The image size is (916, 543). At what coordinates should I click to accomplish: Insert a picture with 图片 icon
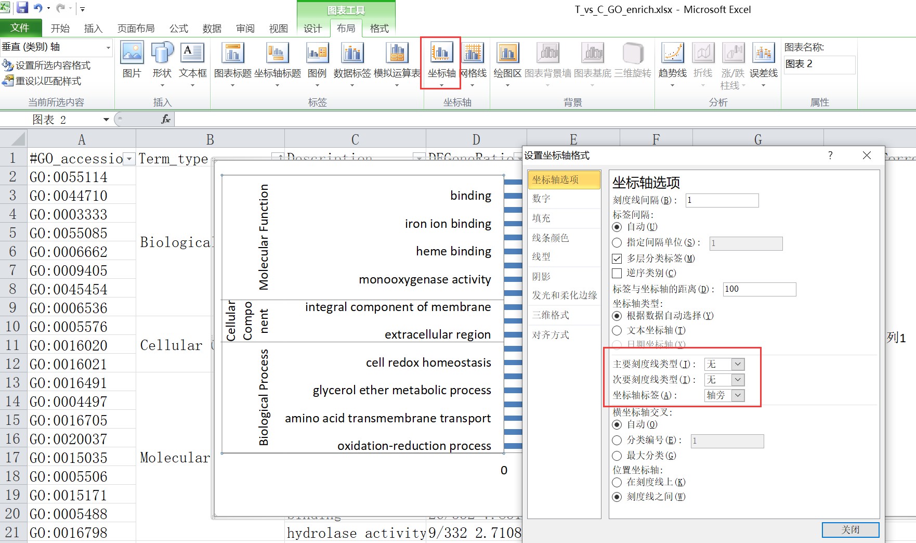pyautogui.click(x=132, y=60)
